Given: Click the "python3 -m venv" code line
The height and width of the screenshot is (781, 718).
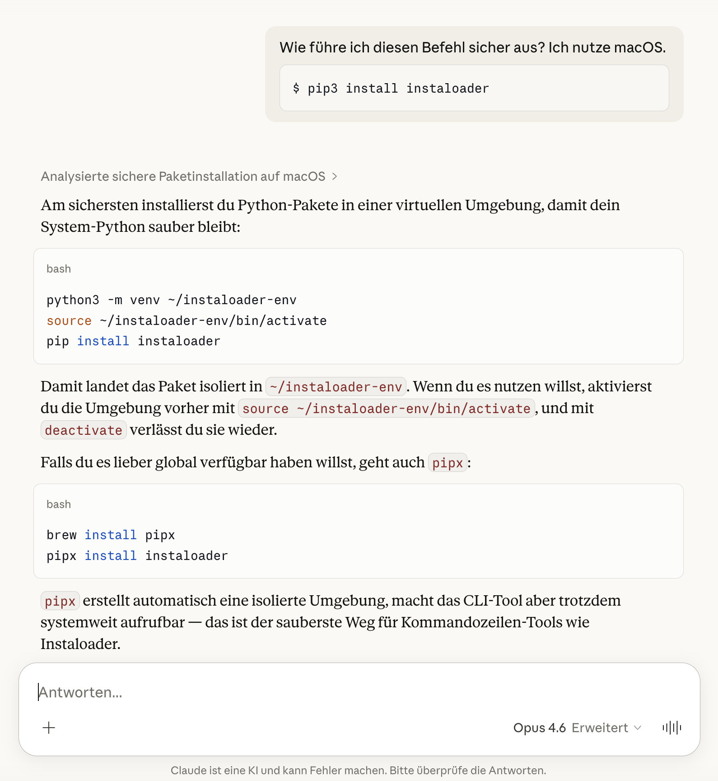Looking at the screenshot, I should (x=172, y=300).
